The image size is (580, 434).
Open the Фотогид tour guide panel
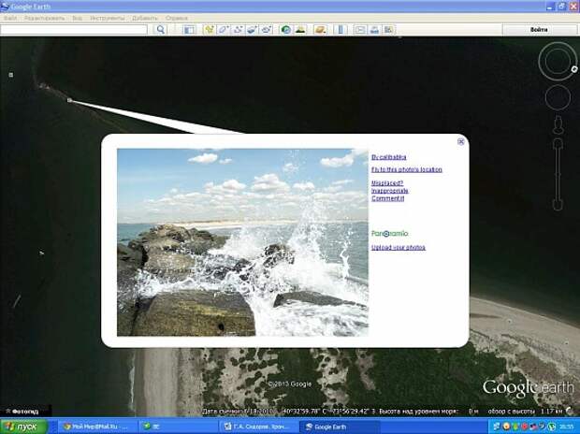(25, 412)
